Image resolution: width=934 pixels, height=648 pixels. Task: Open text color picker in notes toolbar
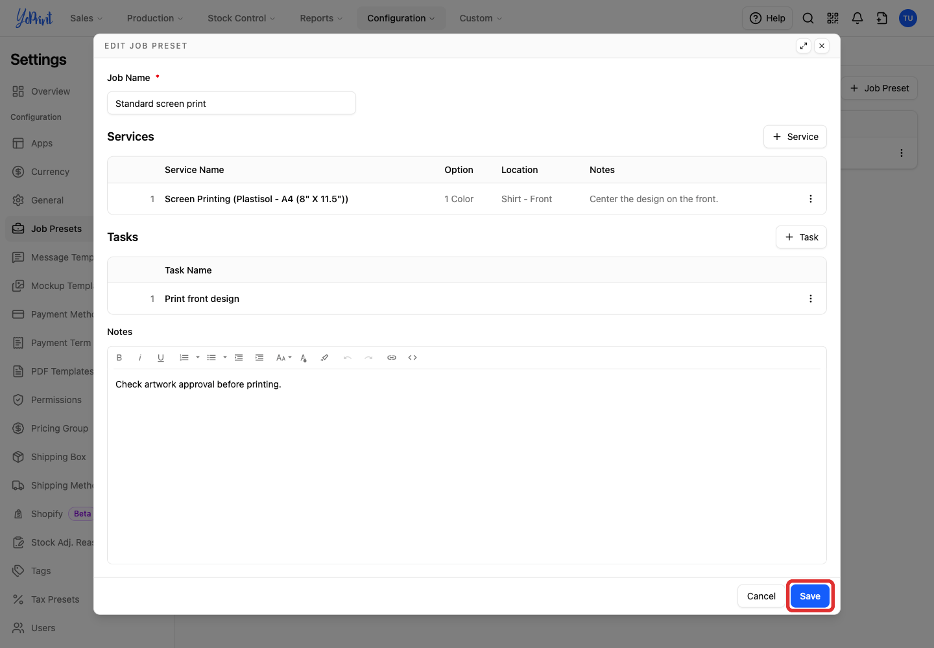pos(304,358)
